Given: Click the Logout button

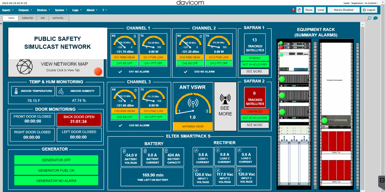Looking at the screenshot, I should point(369,10).
